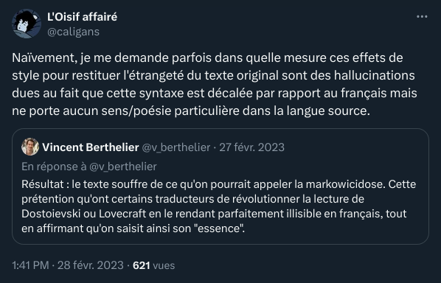Screen dimensions: 441x283
Task: Open quoted tweet date 27 févr. 2023
Action: pyautogui.click(x=251, y=147)
